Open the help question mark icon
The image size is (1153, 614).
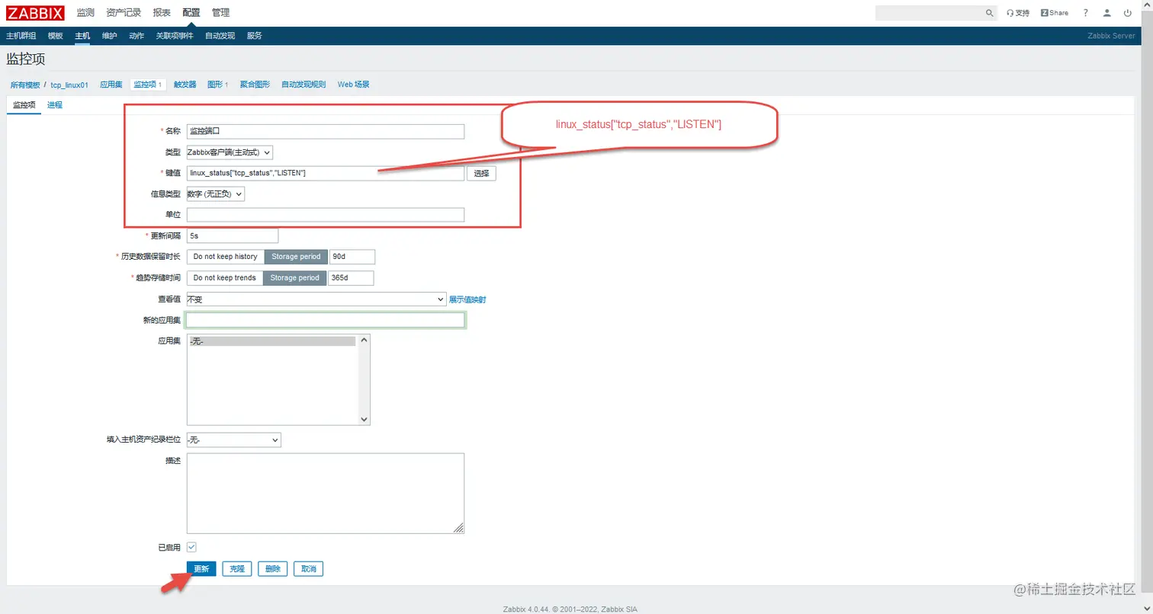point(1086,13)
